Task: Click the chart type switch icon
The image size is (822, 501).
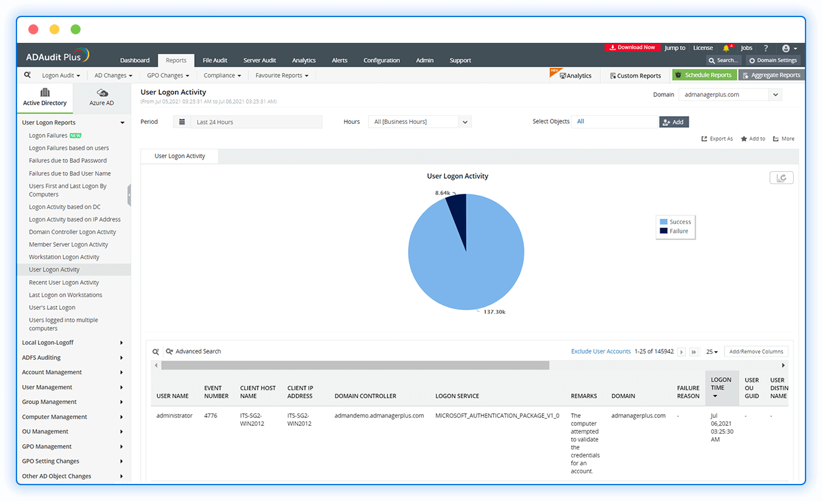Action: pos(781,178)
